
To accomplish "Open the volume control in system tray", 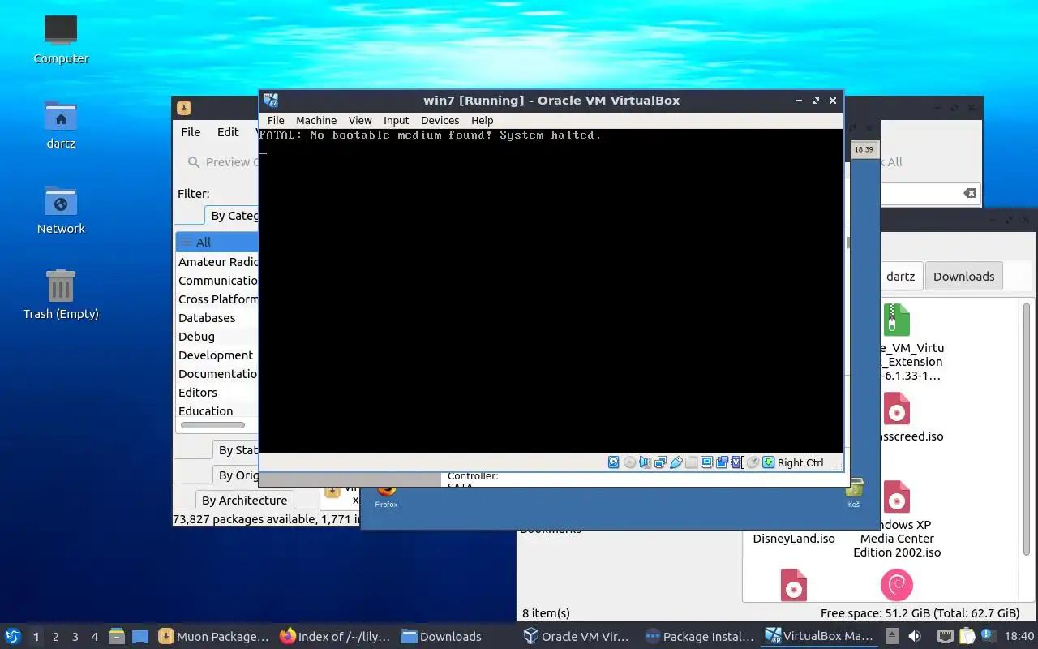I will click(915, 636).
